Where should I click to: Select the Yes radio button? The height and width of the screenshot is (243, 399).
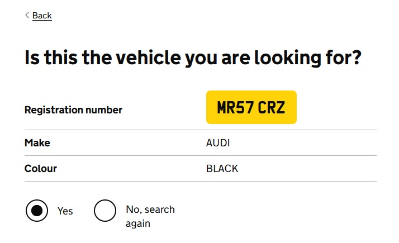[37, 211]
